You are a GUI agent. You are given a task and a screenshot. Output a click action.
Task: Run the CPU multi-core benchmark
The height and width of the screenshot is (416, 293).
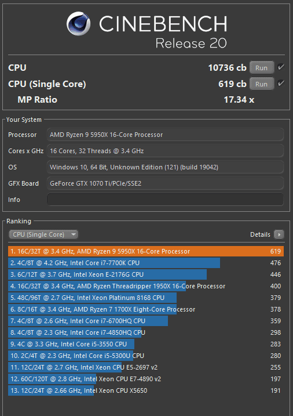262,68
